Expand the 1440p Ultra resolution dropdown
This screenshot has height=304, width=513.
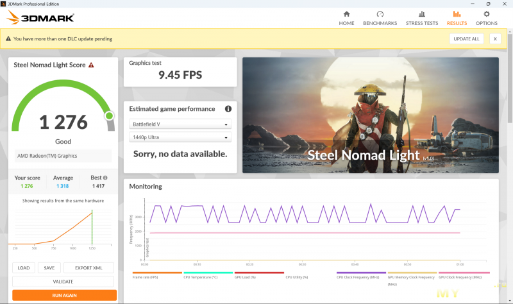(180, 137)
